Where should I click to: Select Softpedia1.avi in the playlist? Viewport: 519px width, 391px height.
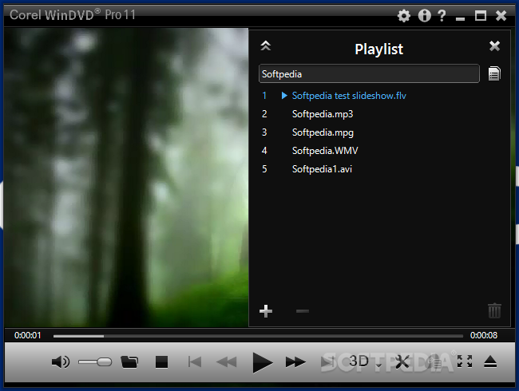coord(322,169)
